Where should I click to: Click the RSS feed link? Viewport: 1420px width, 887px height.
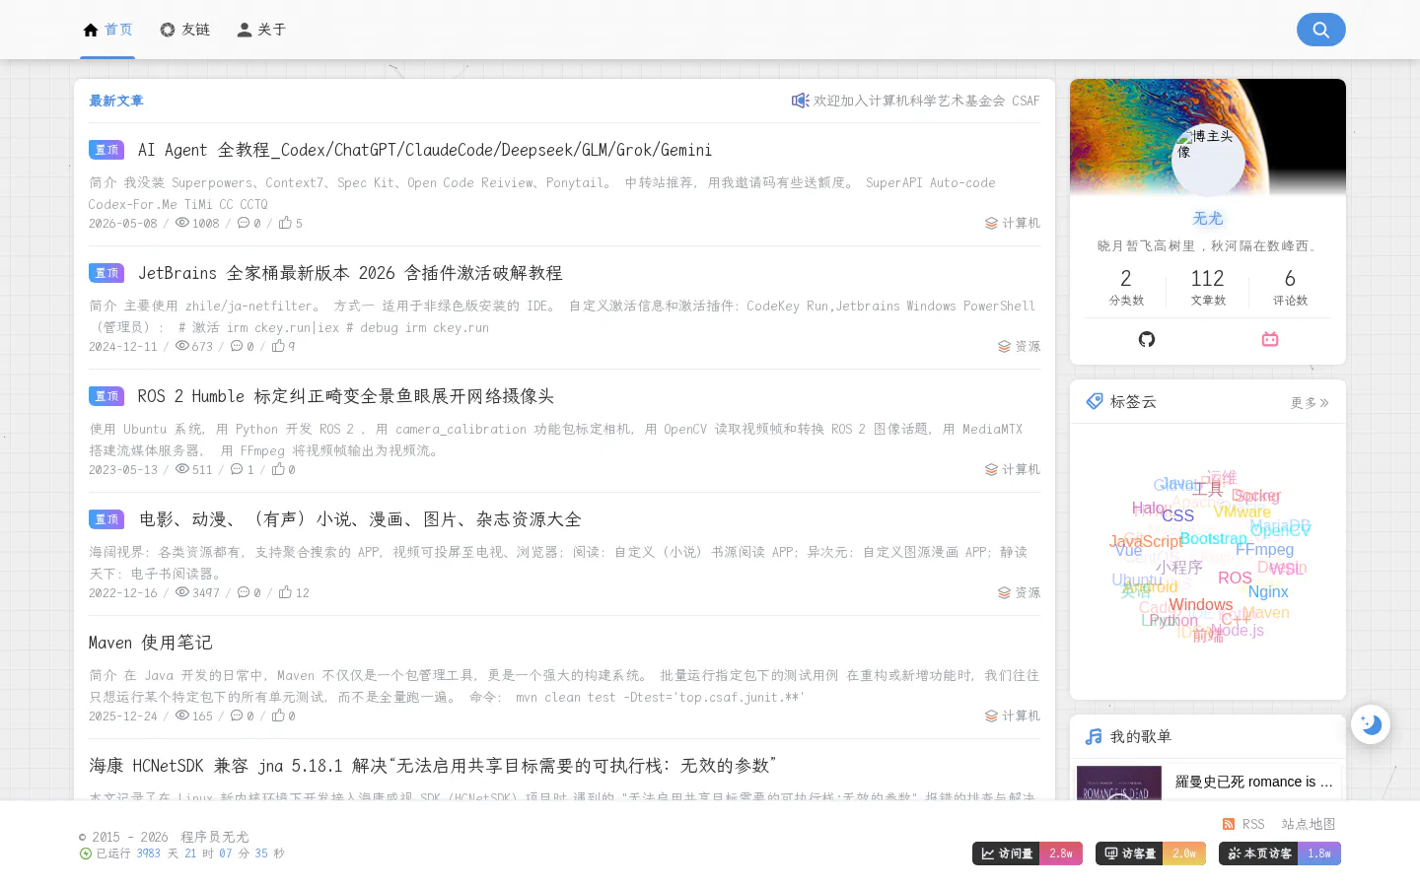[1243, 824]
